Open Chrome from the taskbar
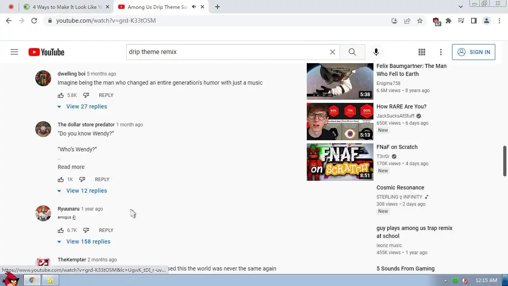Viewport: 508px width, 286px height. click(32, 280)
